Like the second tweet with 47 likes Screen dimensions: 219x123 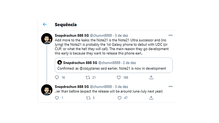[x=119, y=98]
